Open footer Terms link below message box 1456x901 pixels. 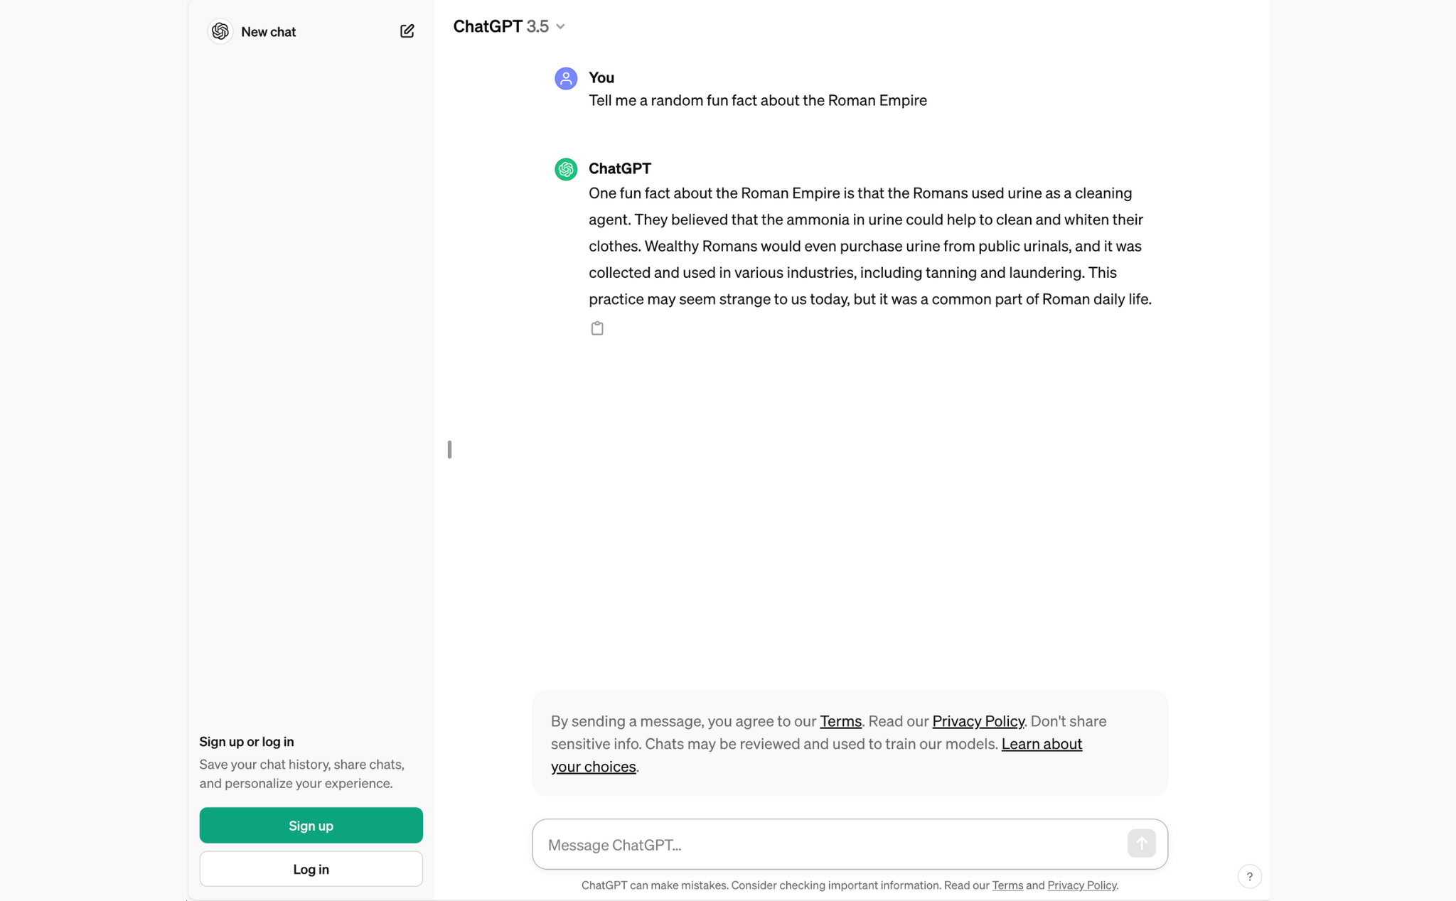[x=1007, y=885]
